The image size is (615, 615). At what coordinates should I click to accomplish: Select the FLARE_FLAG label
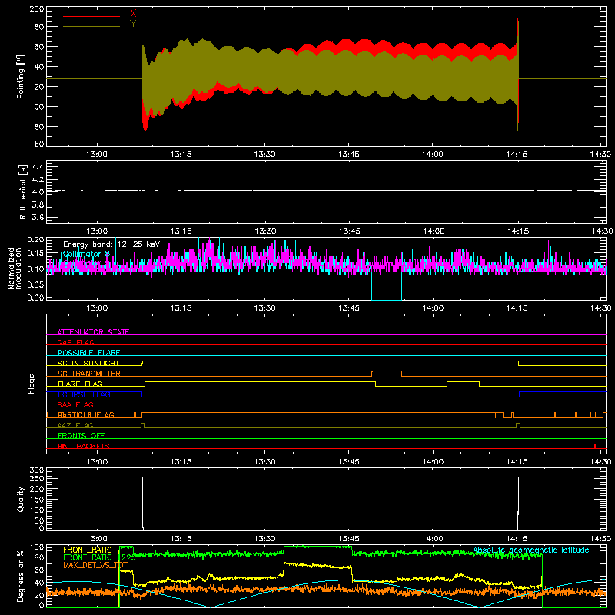click(80, 384)
